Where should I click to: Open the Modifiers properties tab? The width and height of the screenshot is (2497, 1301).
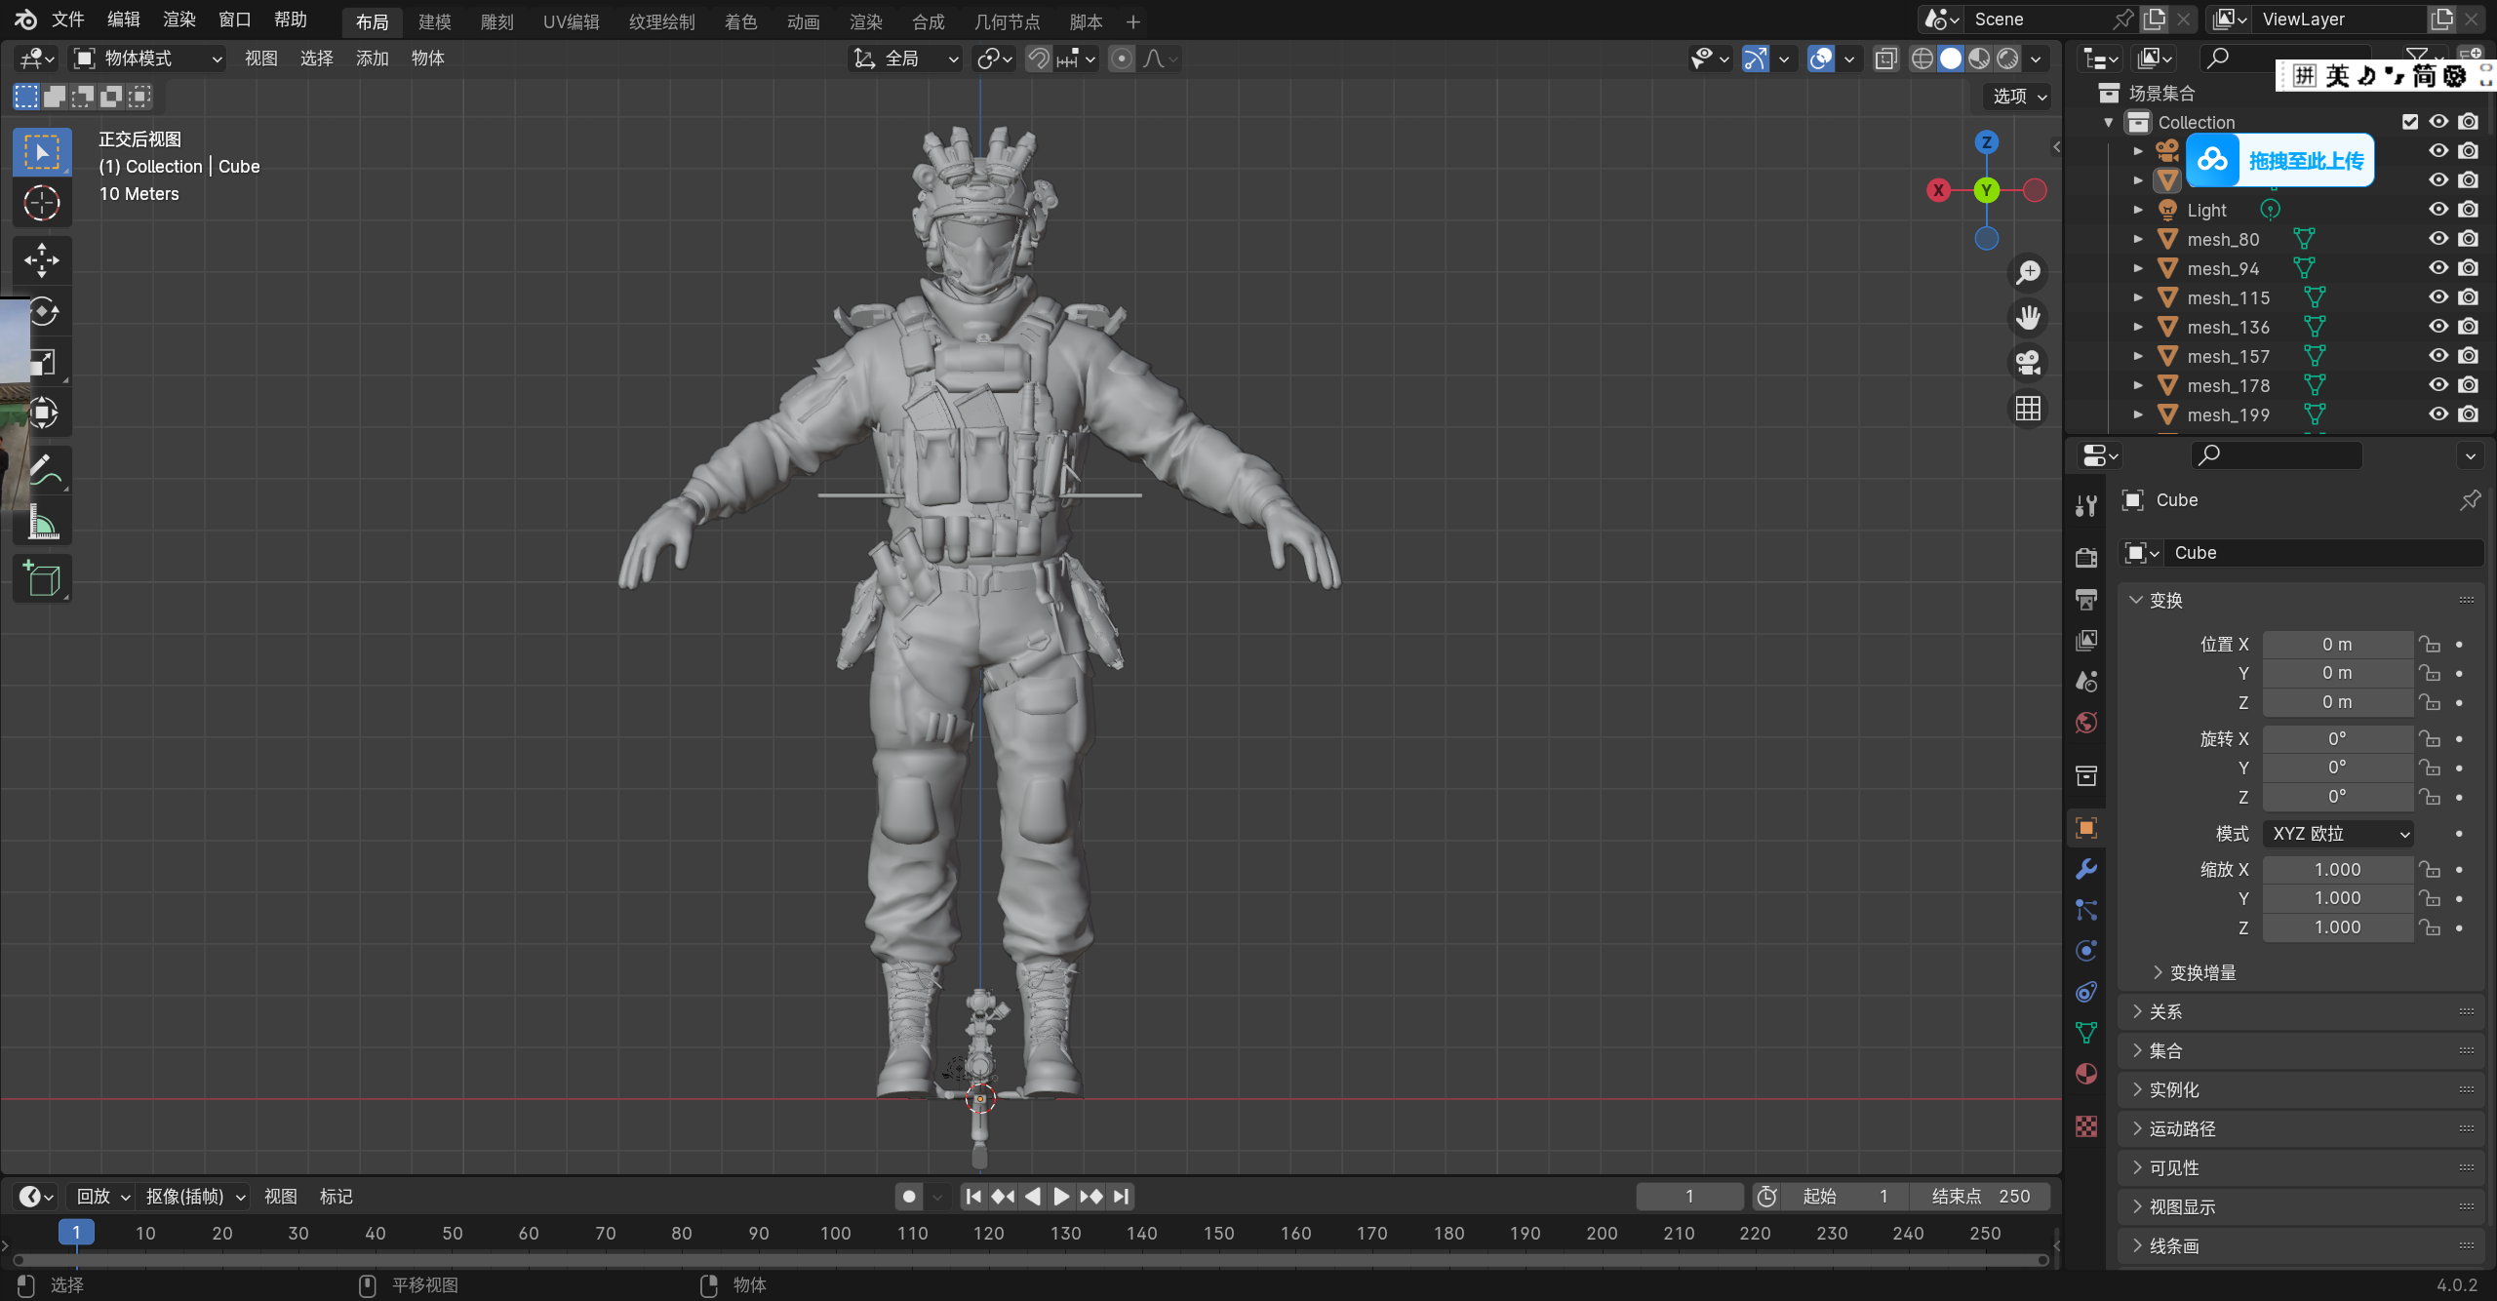[x=2086, y=868]
